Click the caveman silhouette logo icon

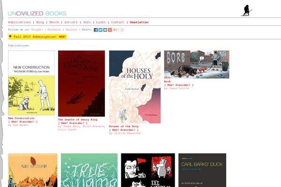(247, 10)
